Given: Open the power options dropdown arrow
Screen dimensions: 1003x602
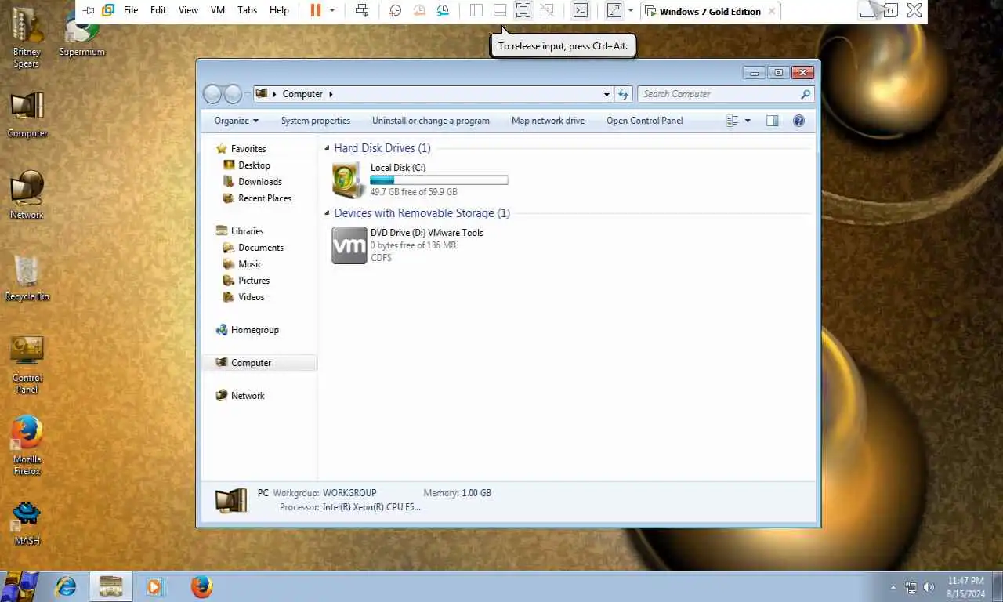Looking at the screenshot, I should coord(332,10).
